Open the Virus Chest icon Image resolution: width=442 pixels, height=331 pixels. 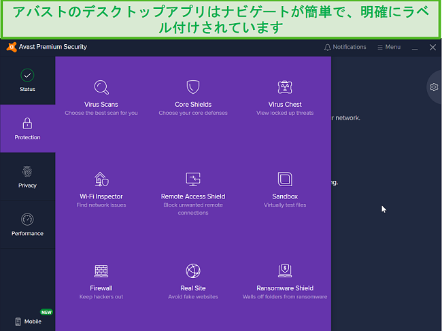(x=285, y=87)
